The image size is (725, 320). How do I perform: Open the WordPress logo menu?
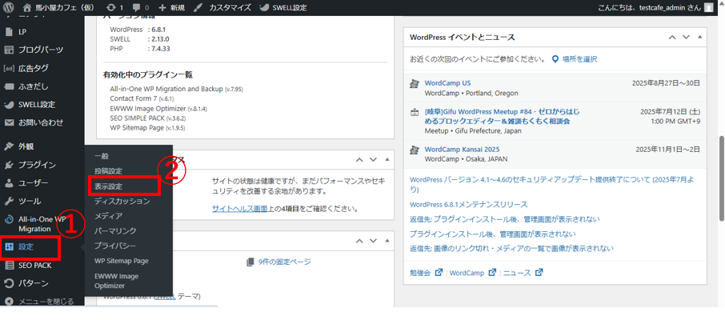click(x=10, y=7)
